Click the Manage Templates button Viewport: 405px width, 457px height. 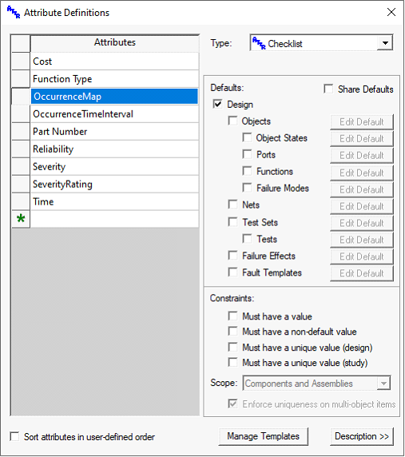coord(263,436)
